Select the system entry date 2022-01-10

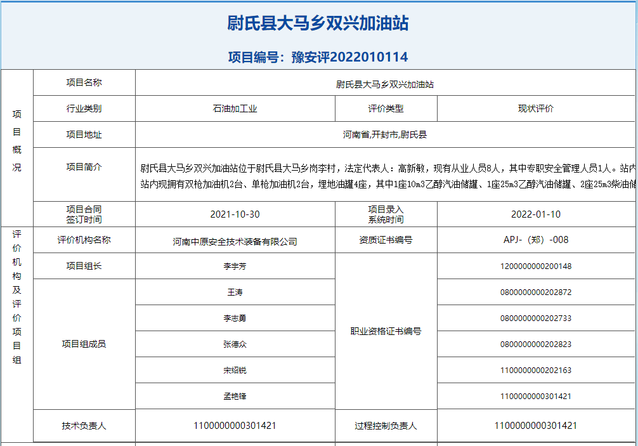pyautogui.click(x=535, y=214)
